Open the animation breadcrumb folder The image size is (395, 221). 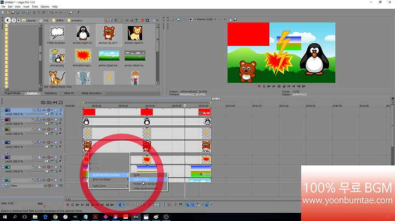[x=75, y=20]
